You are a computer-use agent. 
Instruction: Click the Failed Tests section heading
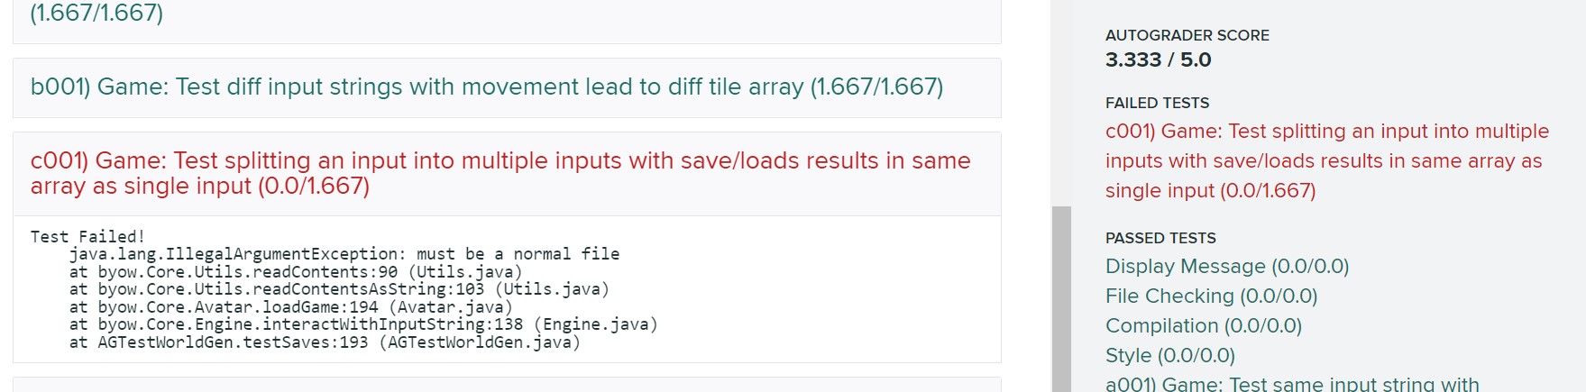click(1157, 103)
